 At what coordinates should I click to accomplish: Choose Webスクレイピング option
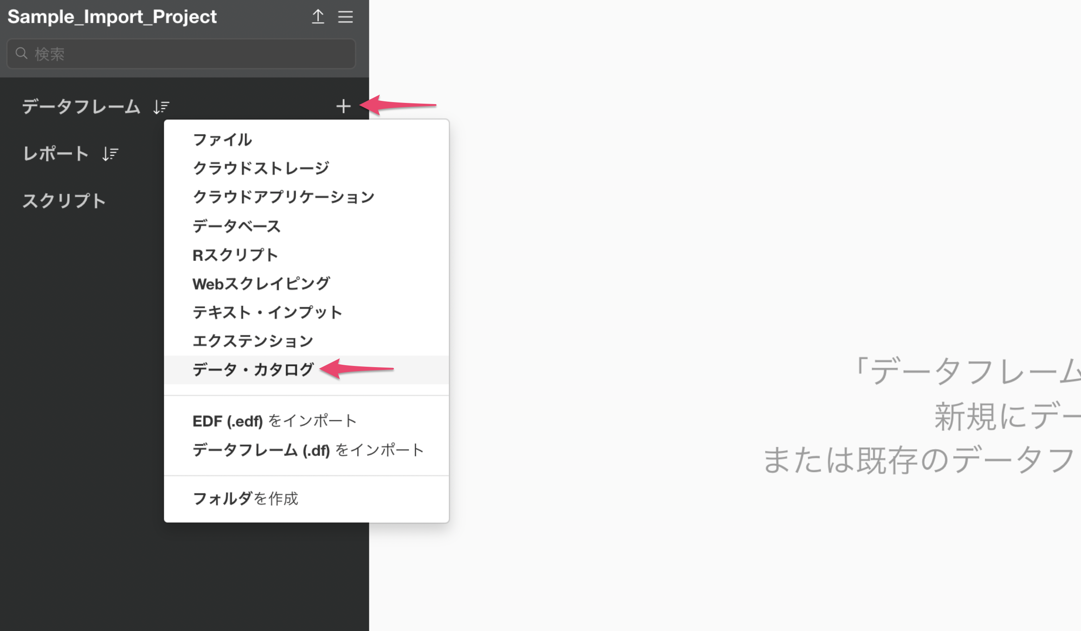pyautogui.click(x=261, y=284)
